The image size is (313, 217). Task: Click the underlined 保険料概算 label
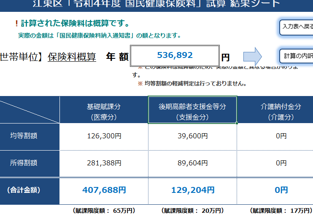[x=72, y=57]
